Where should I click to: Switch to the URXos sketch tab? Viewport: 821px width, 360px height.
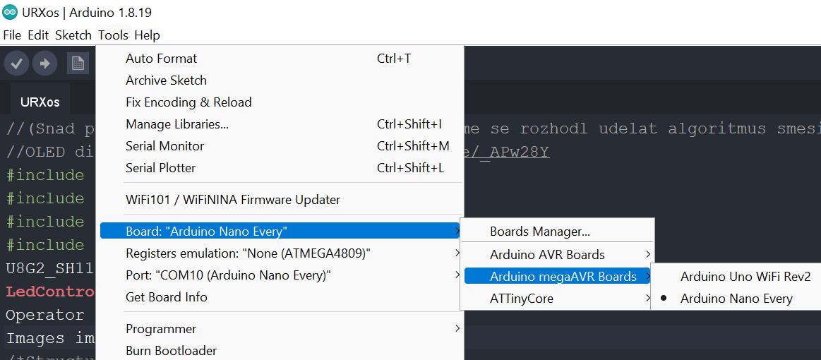point(40,102)
